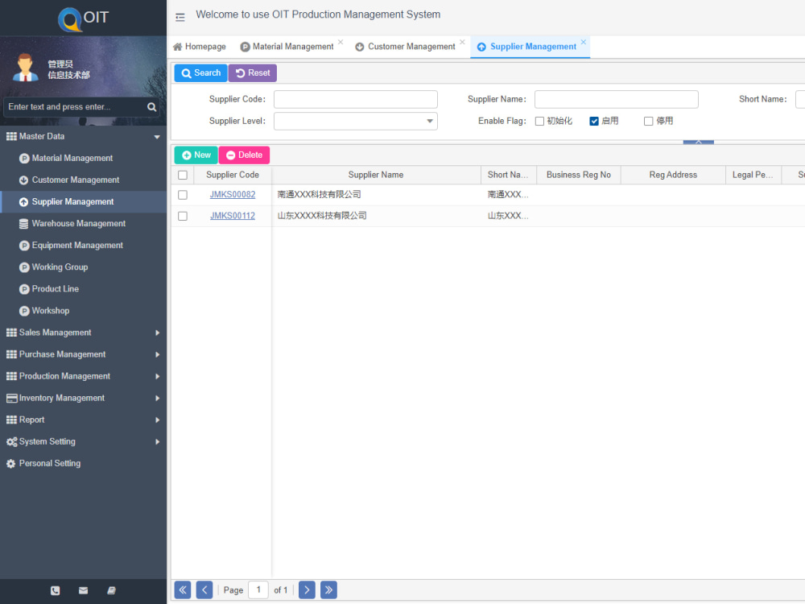805x604 pixels.
Task: Open the mail envelope icon at bottom
Action: [83, 590]
